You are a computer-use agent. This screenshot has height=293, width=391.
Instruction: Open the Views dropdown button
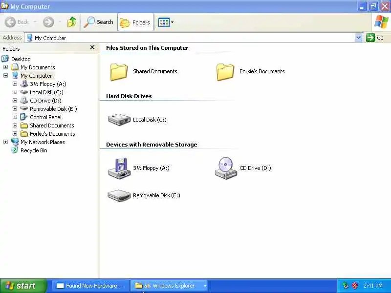coord(166,22)
